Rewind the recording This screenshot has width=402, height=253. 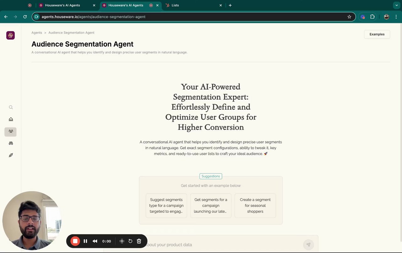tap(95, 241)
